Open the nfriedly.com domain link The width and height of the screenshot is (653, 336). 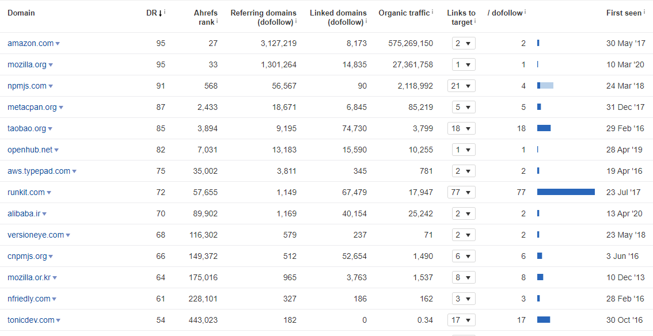tap(29, 298)
